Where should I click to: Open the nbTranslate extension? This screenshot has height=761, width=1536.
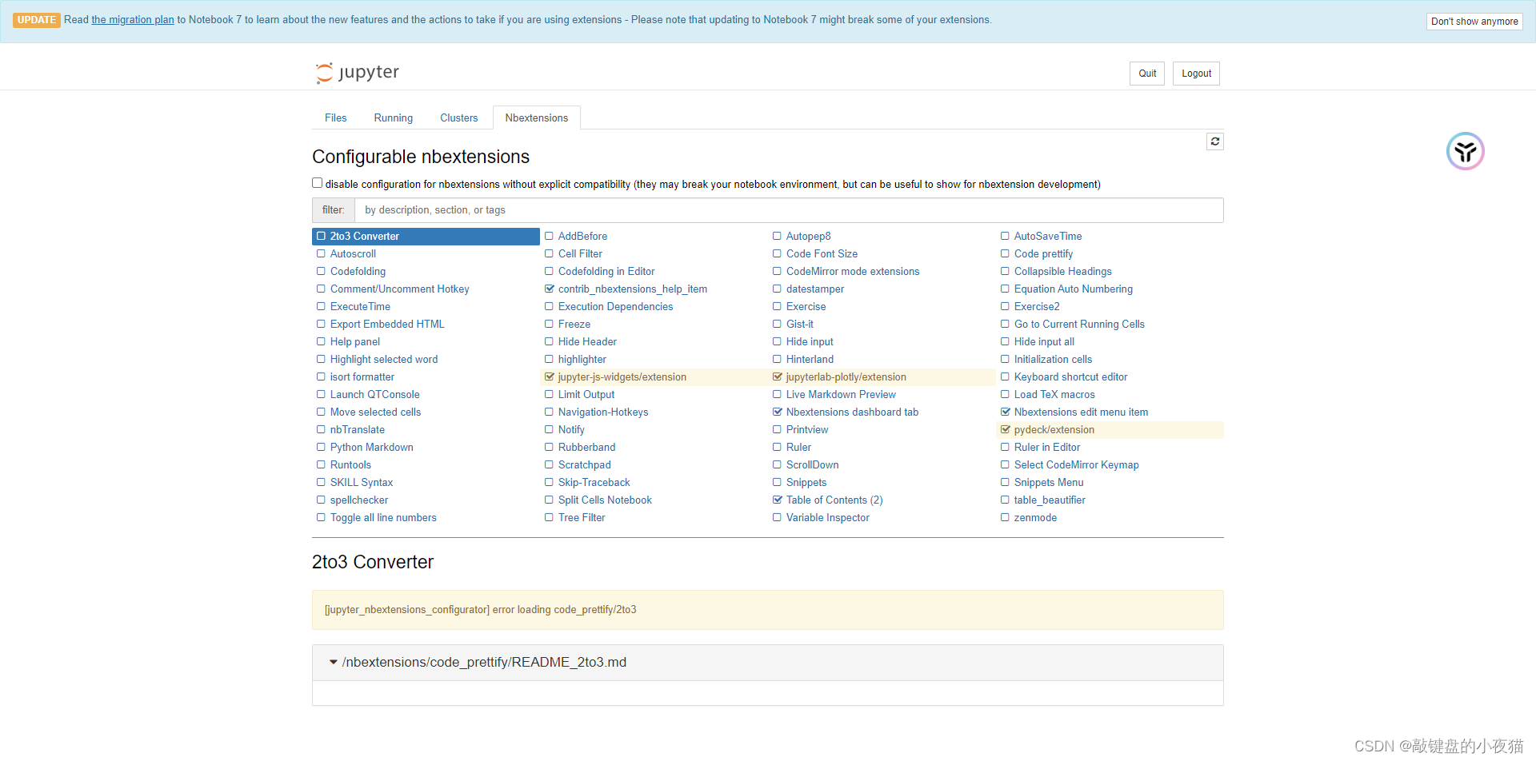pyautogui.click(x=358, y=429)
